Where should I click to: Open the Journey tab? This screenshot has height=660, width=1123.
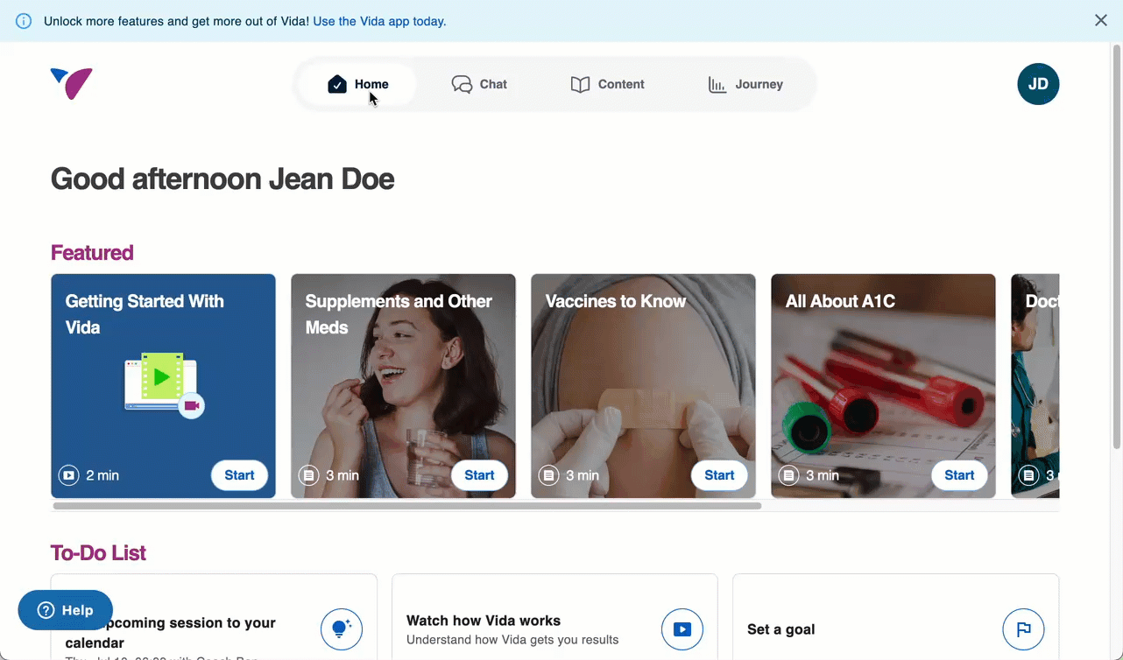(x=745, y=84)
